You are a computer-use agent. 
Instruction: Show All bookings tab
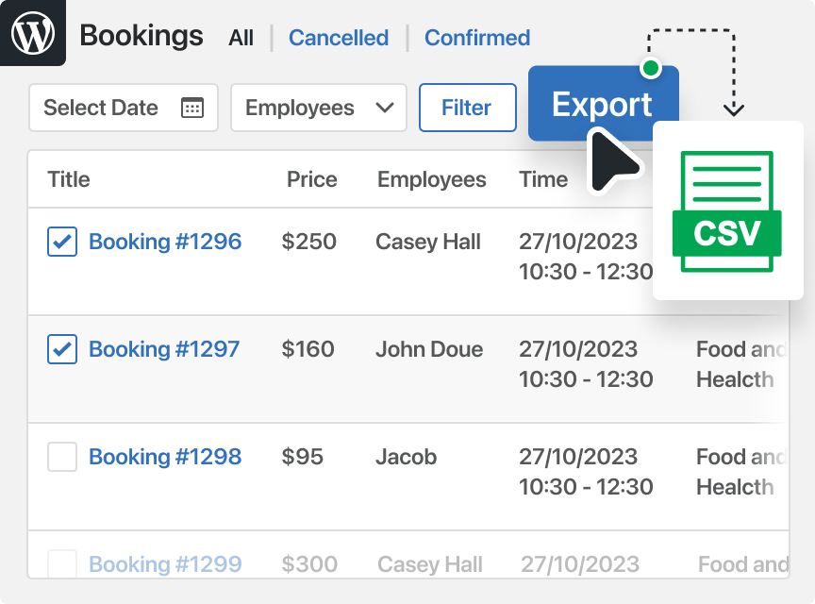[241, 38]
